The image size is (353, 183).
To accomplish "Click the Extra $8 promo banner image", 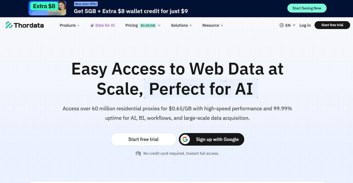I will click(x=47, y=8).
